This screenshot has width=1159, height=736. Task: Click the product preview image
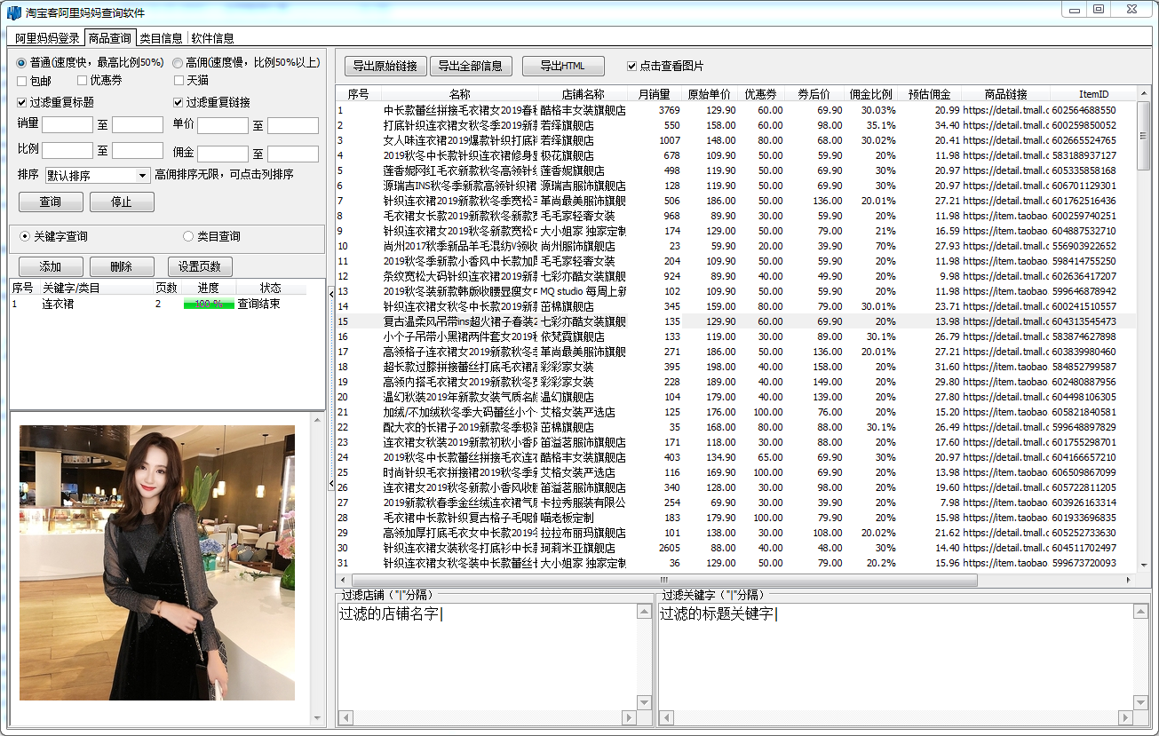pos(157,563)
